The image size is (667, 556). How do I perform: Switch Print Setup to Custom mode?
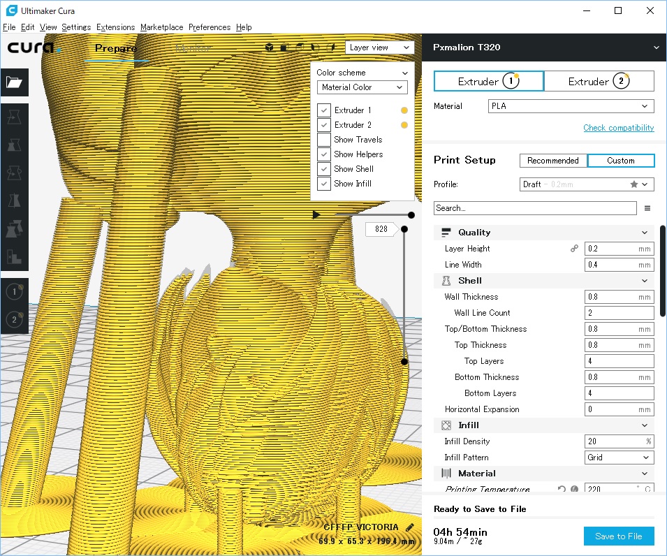tap(621, 161)
